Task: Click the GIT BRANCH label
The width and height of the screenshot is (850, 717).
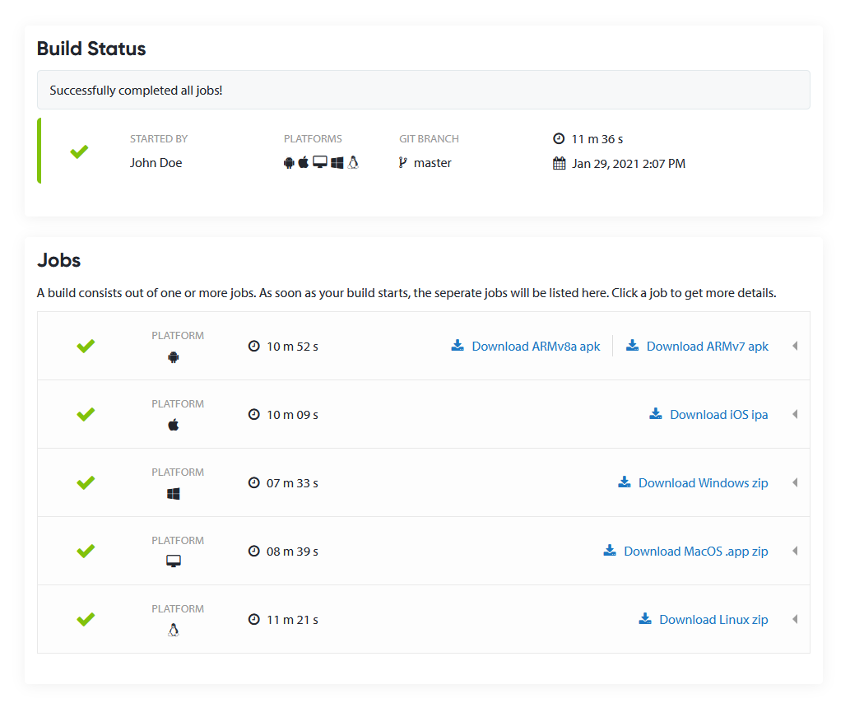Action: click(430, 139)
